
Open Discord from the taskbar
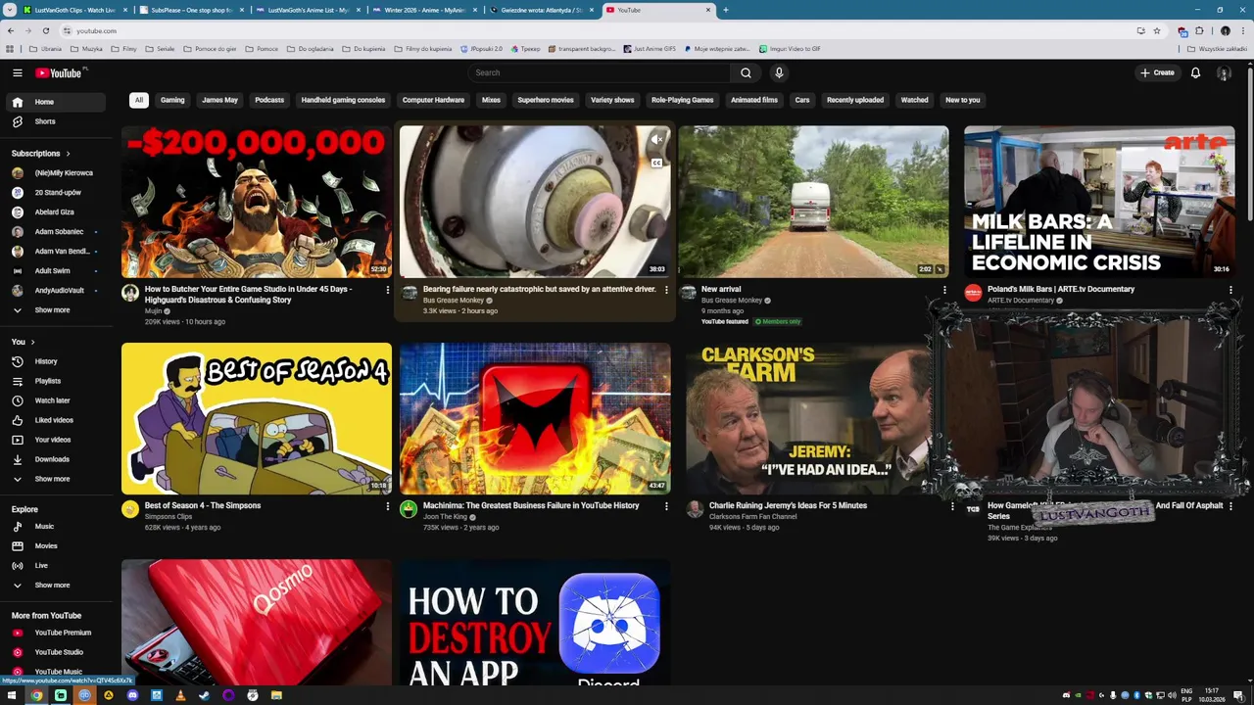click(x=132, y=695)
